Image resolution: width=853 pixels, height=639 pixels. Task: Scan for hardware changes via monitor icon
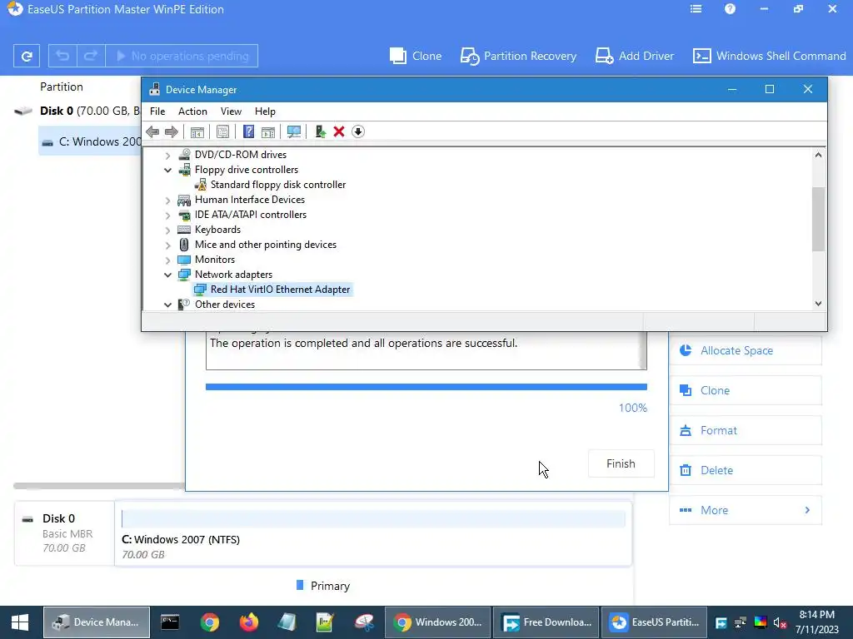(x=294, y=131)
